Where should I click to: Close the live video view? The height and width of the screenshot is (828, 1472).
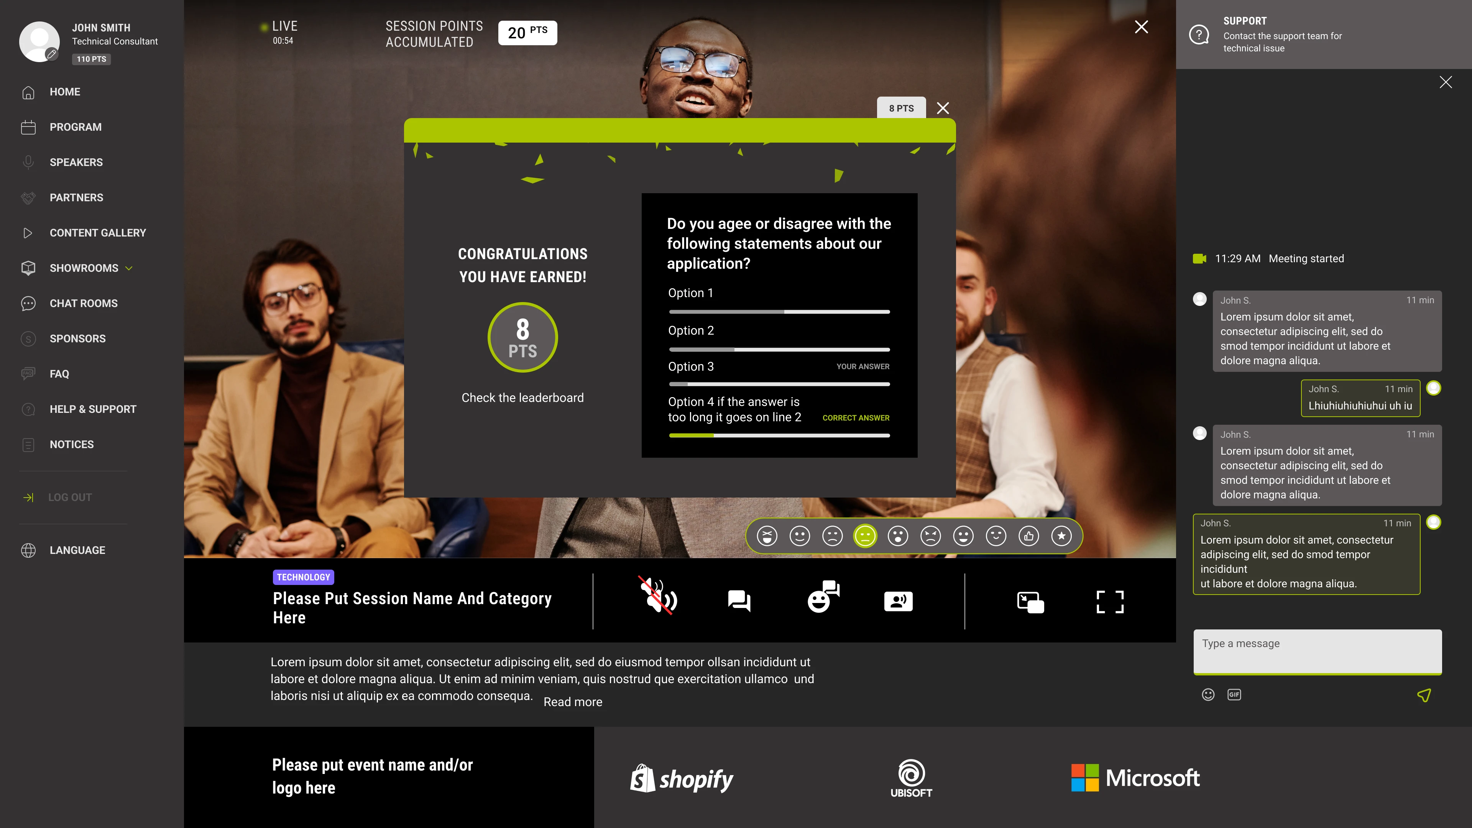pyautogui.click(x=1141, y=27)
